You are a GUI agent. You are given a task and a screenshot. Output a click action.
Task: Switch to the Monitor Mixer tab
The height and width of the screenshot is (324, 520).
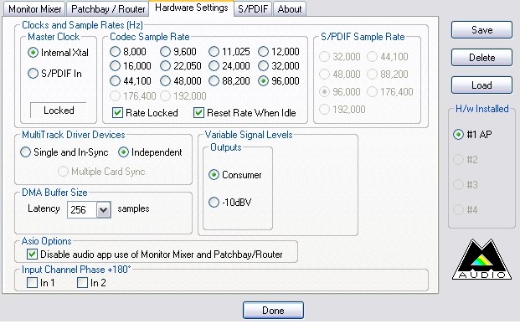point(34,9)
